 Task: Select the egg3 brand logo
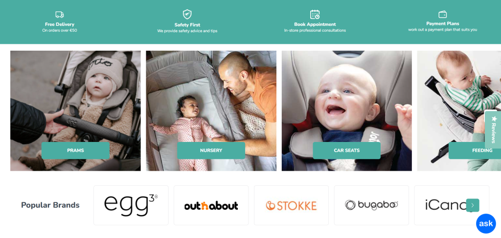pyautogui.click(x=131, y=205)
